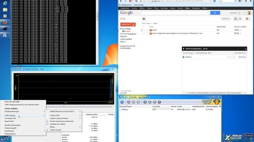Click the move-to-bottom arrow in DownThemAll toolbar
This screenshot has height=142, width=254.
(159, 102)
